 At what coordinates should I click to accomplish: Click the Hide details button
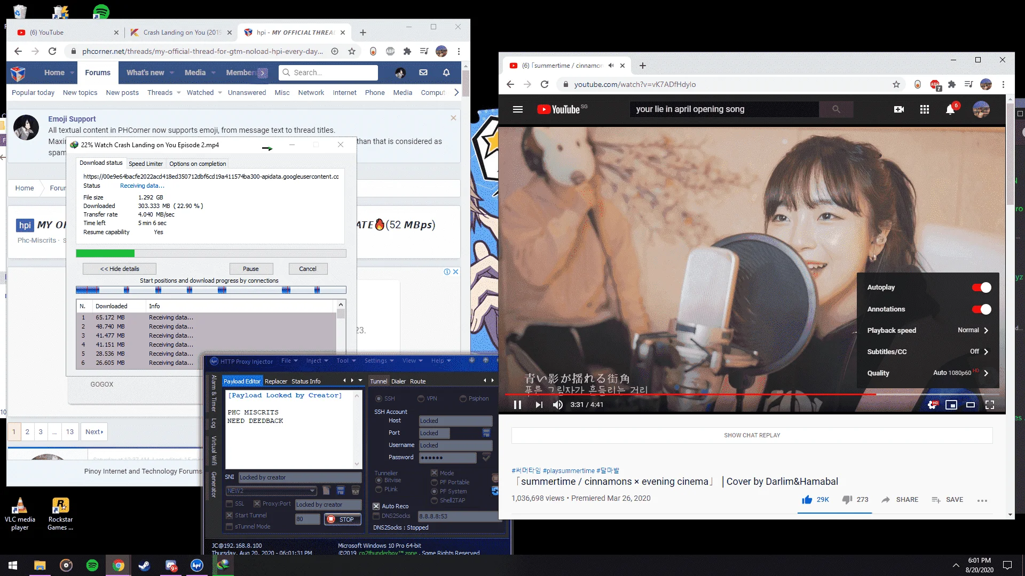(120, 269)
